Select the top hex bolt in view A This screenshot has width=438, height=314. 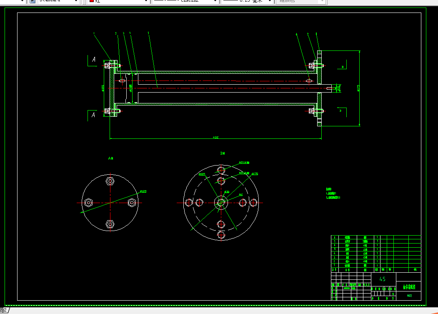click(x=110, y=181)
